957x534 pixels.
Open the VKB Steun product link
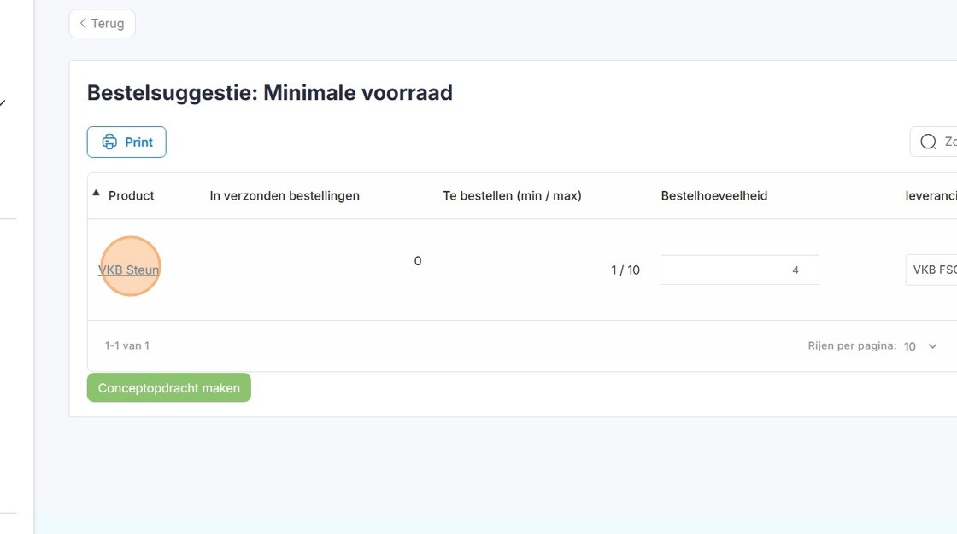coord(129,270)
